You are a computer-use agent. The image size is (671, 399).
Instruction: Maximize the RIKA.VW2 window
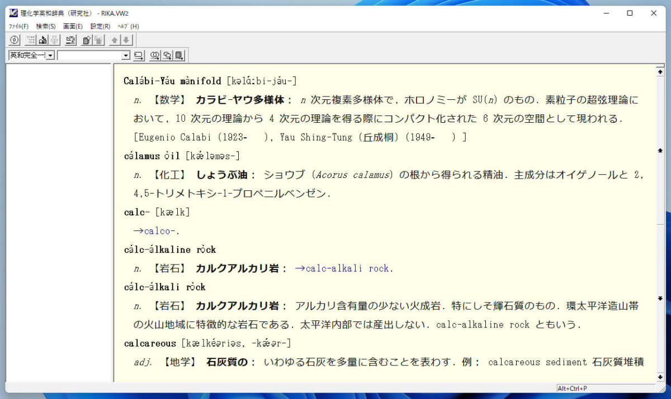630,13
